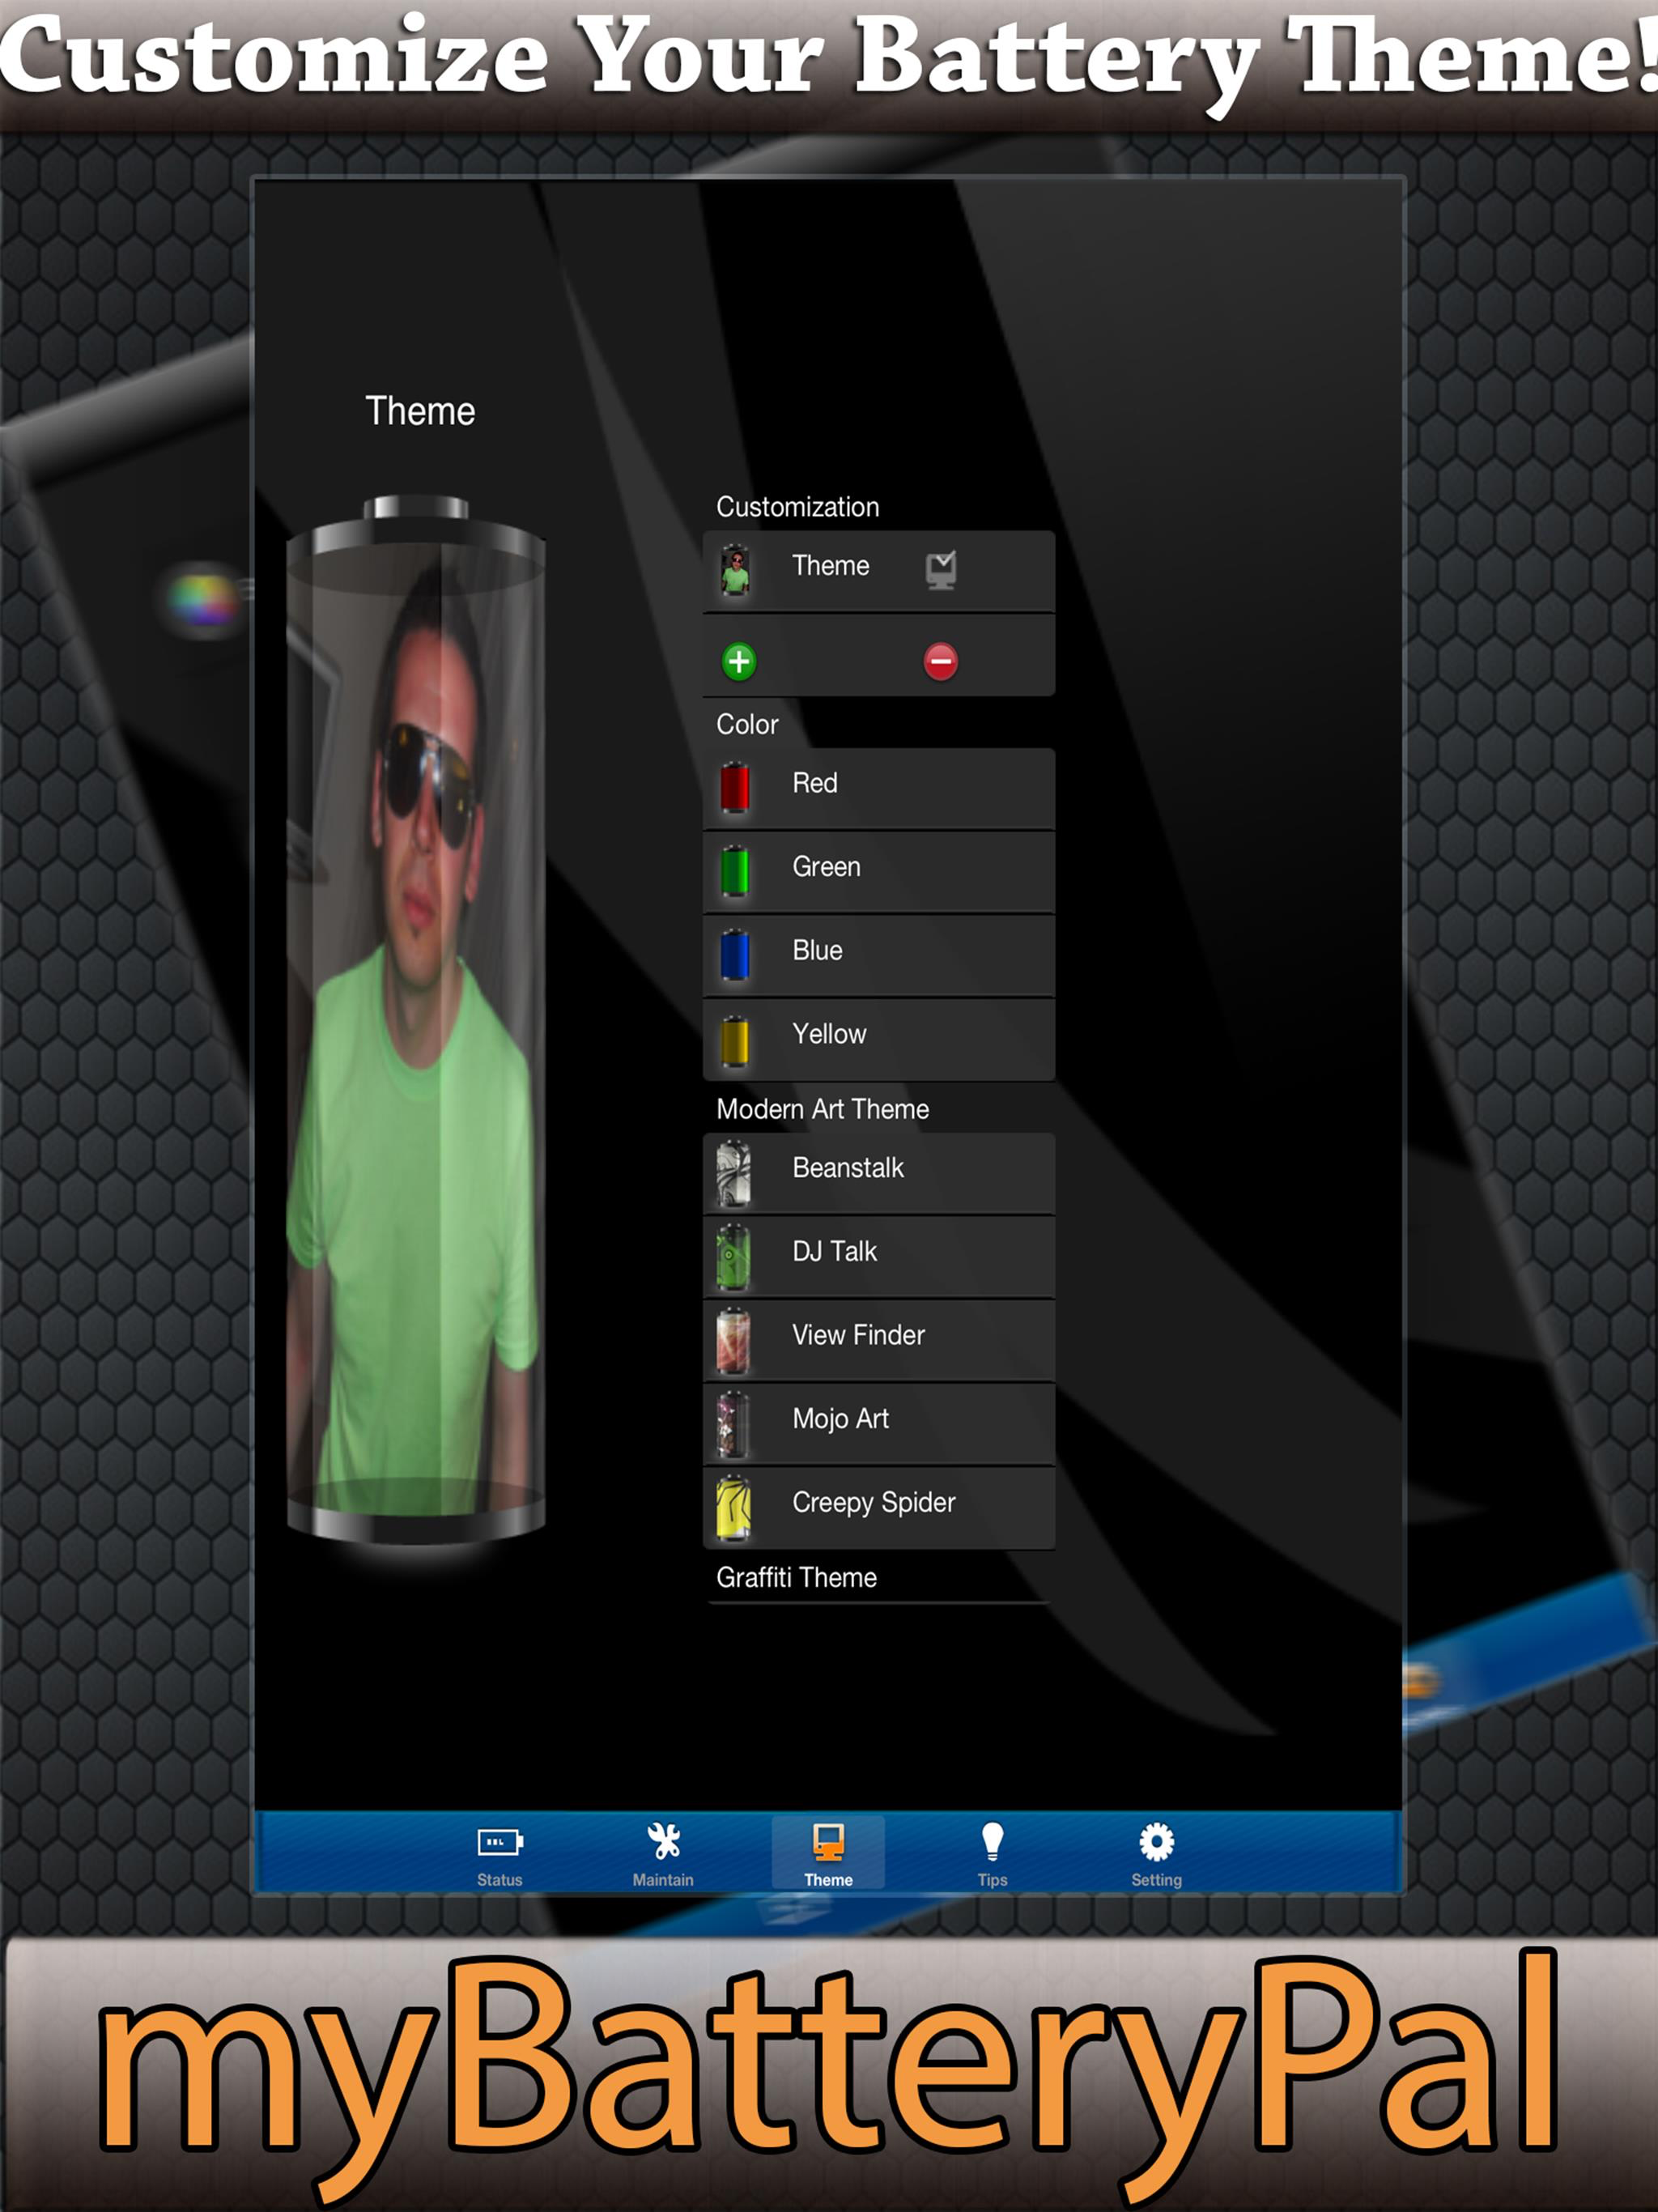Click the custom photo Theme row thumbnail
The image size is (1658, 2212).
[735, 570]
